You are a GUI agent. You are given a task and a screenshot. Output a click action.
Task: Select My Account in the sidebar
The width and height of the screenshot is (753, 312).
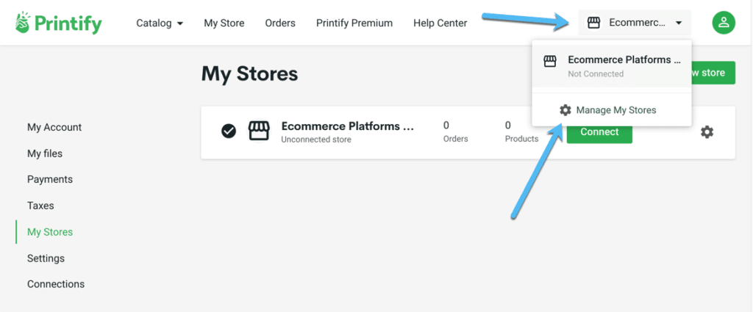click(x=54, y=128)
